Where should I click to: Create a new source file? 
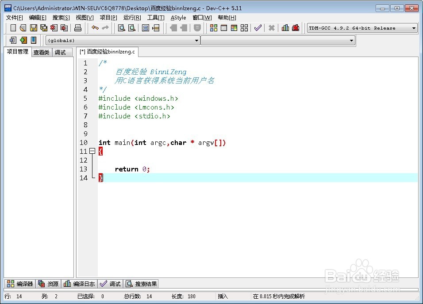click(x=13, y=28)
